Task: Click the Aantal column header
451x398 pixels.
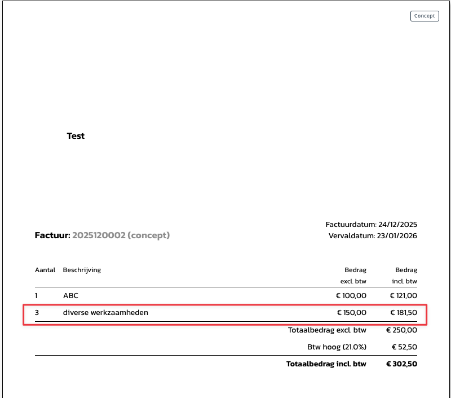Action: (45, 270)
